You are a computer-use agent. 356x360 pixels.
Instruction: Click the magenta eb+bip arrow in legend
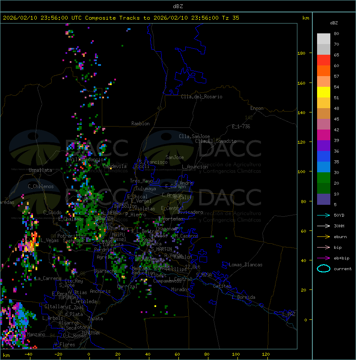click(x=323, y=258)
